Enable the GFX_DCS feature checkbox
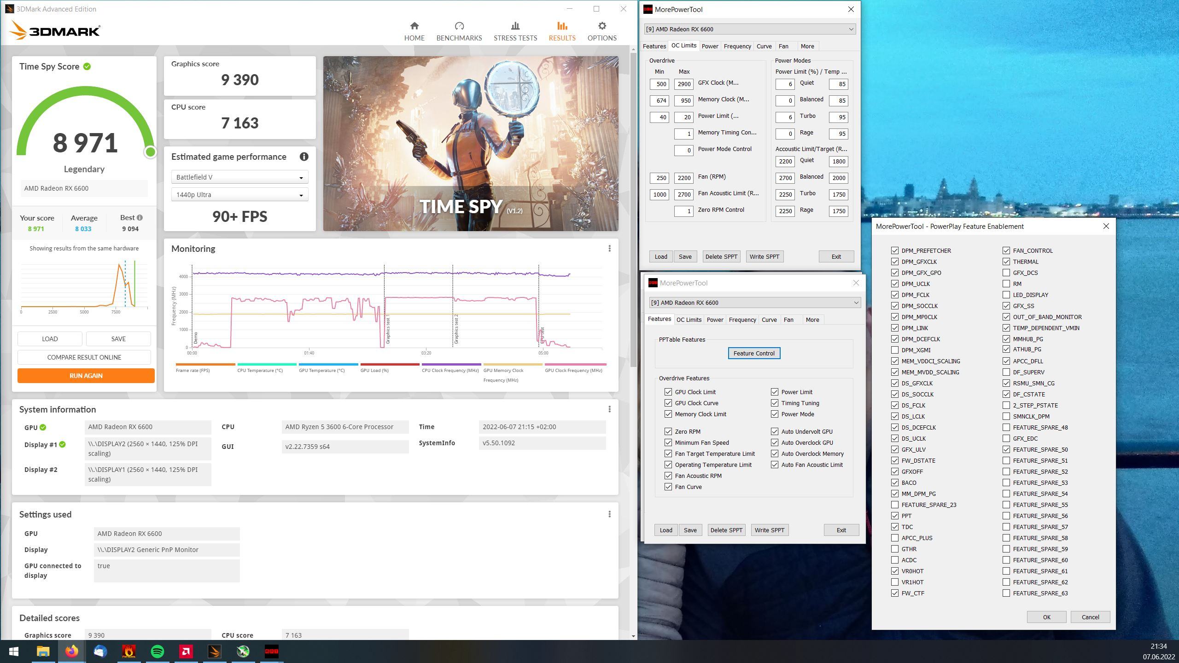Viewport: 1179px width, 663px height. point(1006,273)
